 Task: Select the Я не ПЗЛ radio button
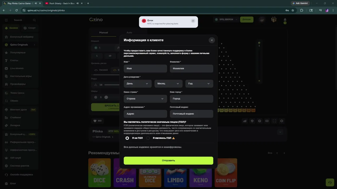(x=127, y=138)
